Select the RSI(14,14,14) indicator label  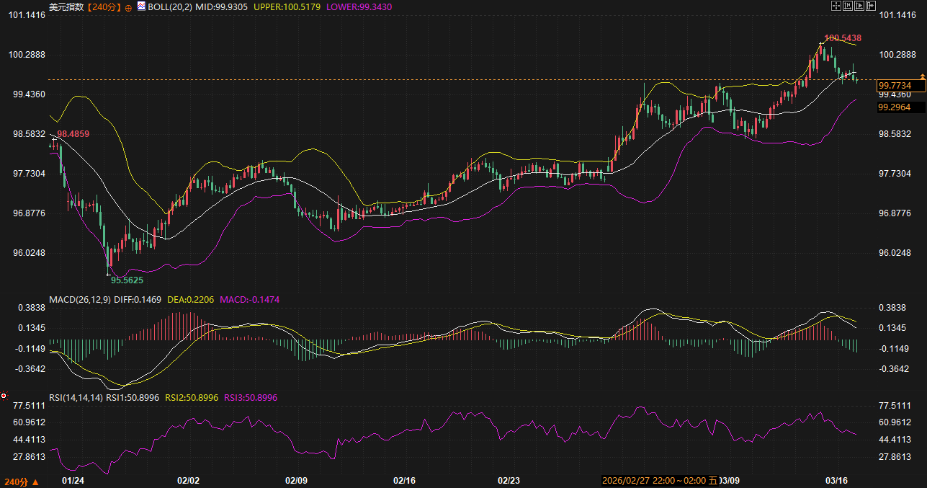point(76,397)
